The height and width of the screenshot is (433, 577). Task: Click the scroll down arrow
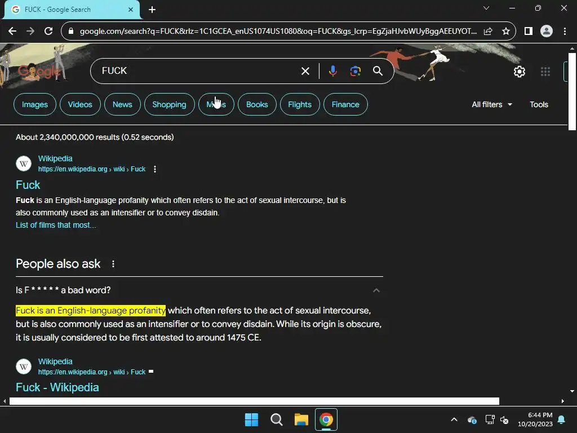pyautogui.click(x=572, y=391)
